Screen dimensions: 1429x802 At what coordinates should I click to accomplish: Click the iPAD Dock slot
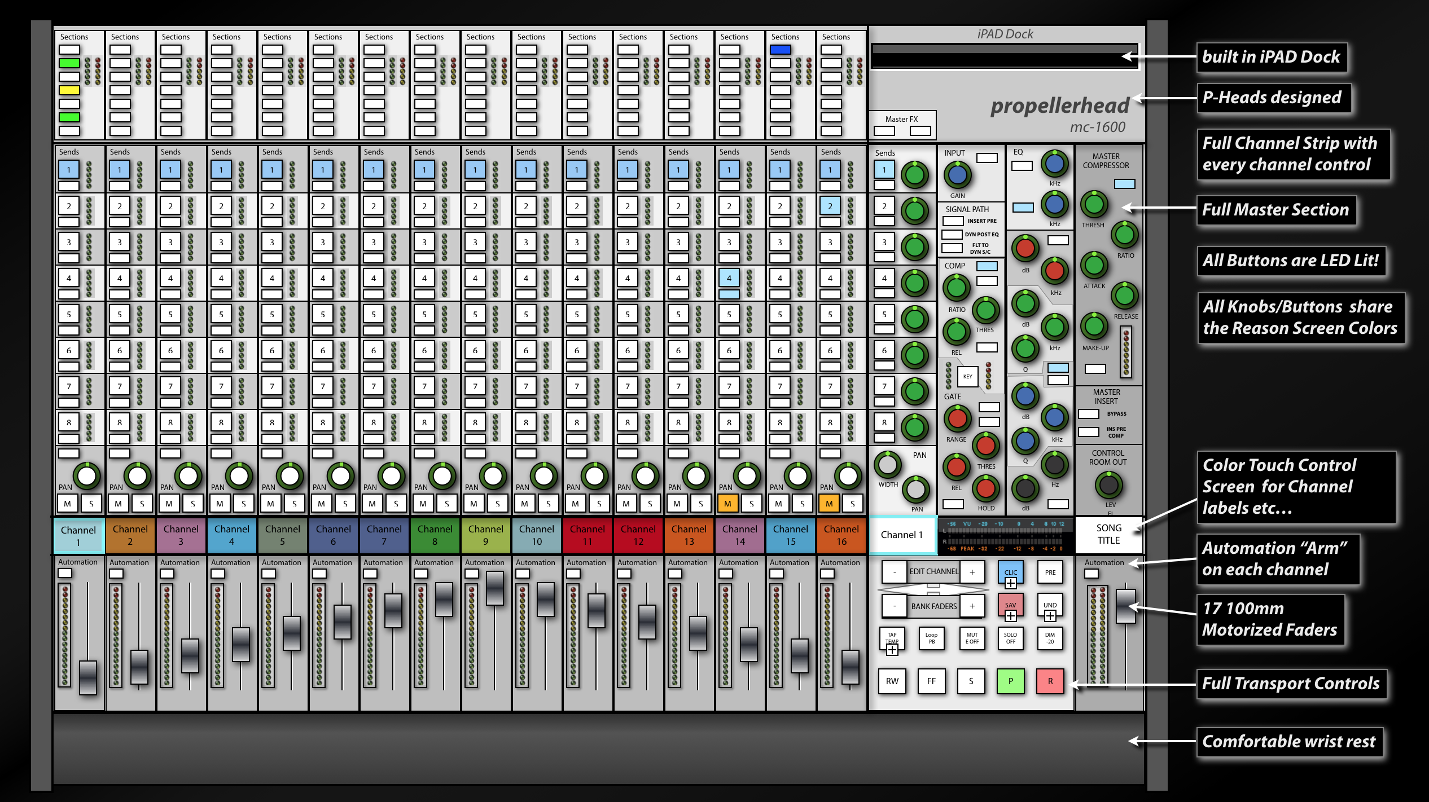pyautogui.click(x=1004, y=56)
